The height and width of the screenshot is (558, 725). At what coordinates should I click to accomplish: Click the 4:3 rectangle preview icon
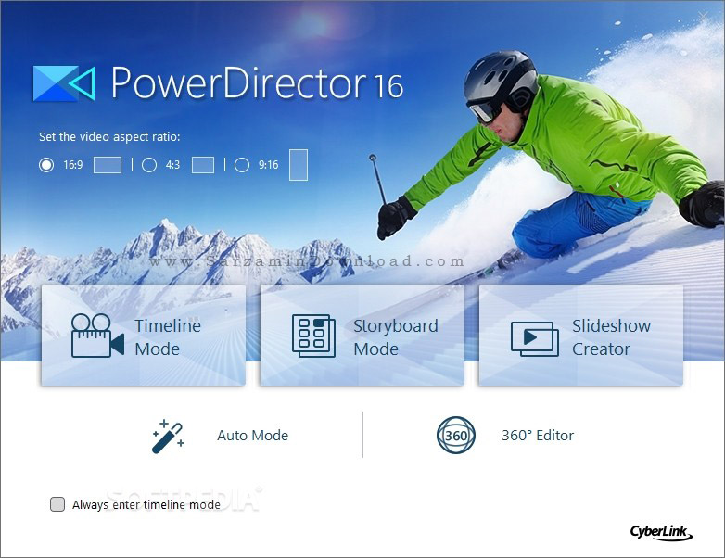click(x=203, y=165)
